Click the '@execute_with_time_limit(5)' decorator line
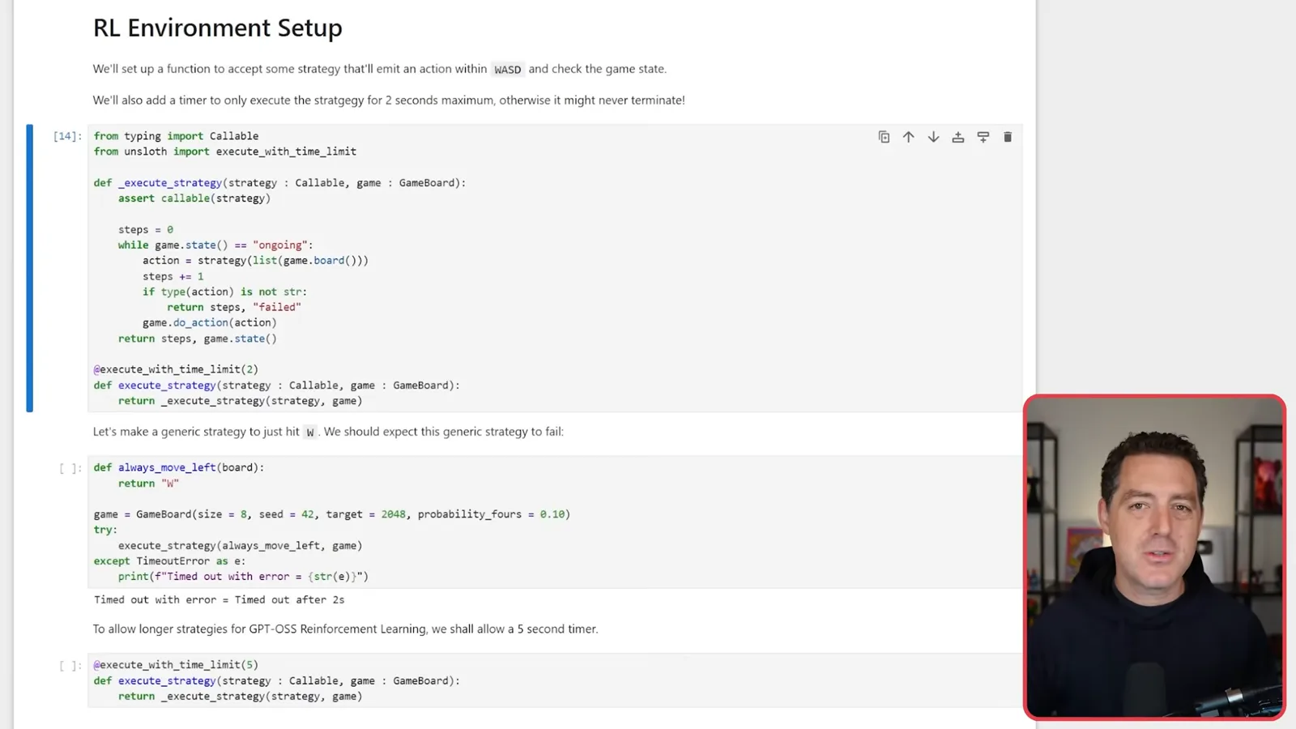The image size is (1296, 729). click(x=176, y=665)
